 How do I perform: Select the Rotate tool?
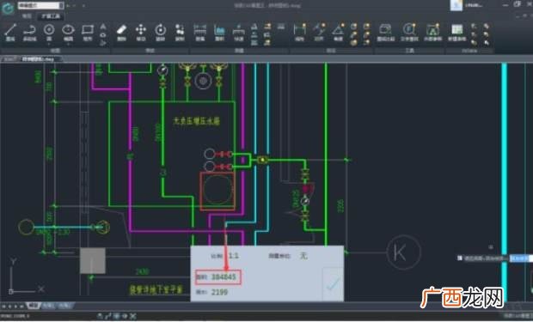tap(160, 33)
